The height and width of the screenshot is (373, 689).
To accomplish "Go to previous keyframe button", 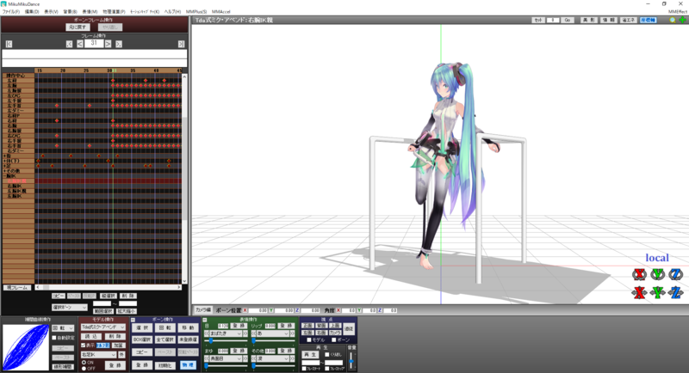I will (x=70, y=44).
